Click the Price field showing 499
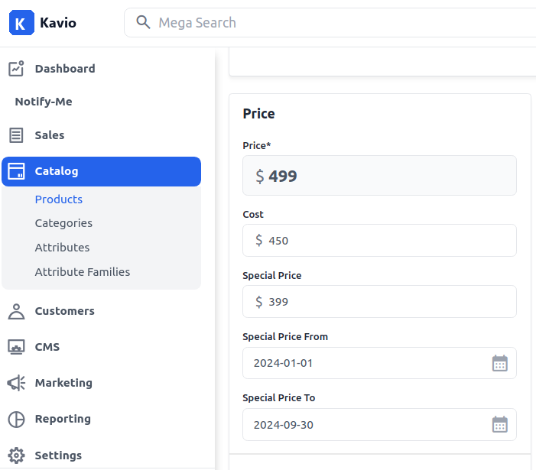Screen dimensions: 536x470 (x=379, y=176)
